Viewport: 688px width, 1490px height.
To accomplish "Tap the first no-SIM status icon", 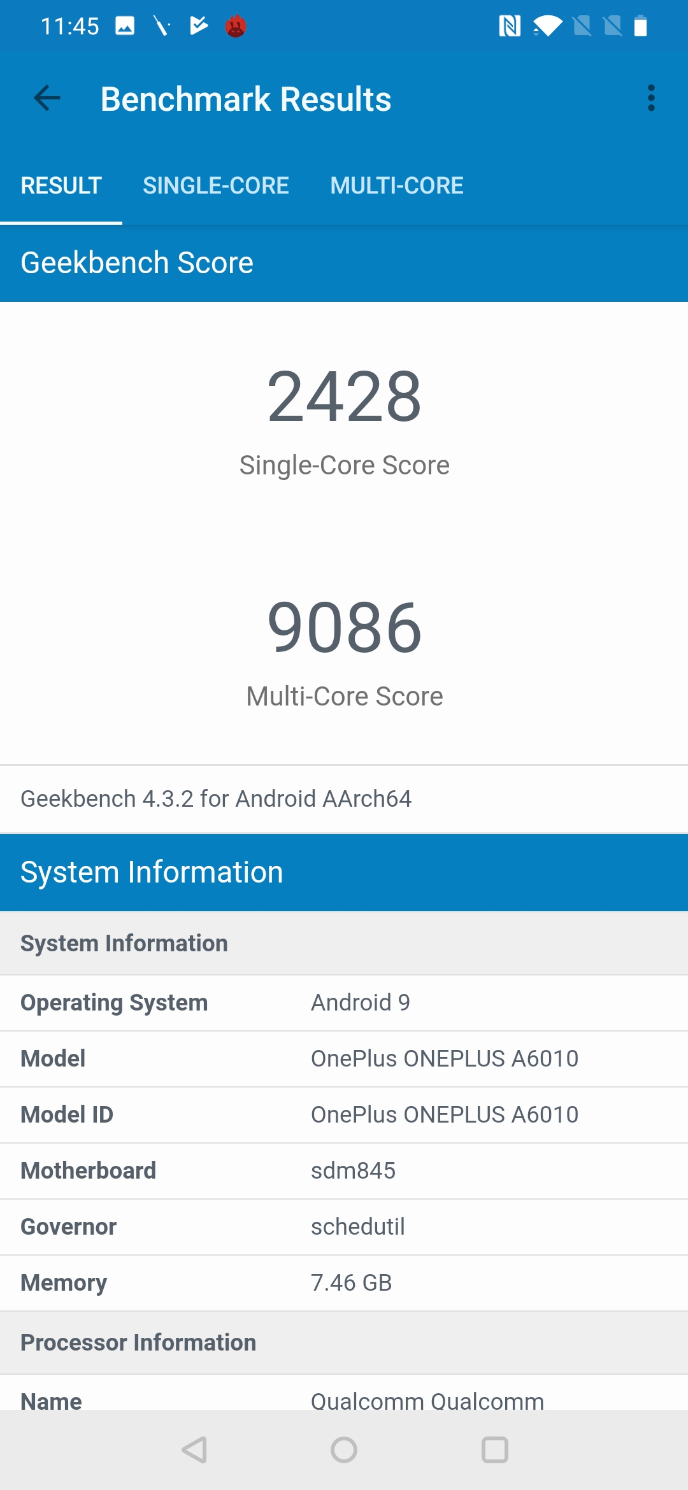I will click(582, 26).
